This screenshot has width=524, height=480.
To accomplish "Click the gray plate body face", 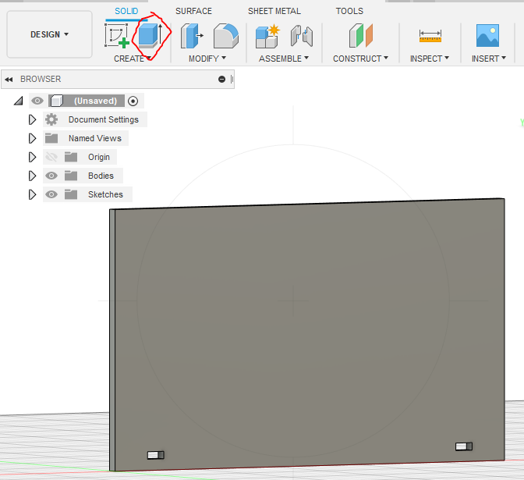I will [310, 335].
